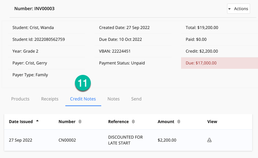Image resolution: width=258 pixels, height=158 pixels.
Task: Open the Send tab
Action: pos(136,99)
